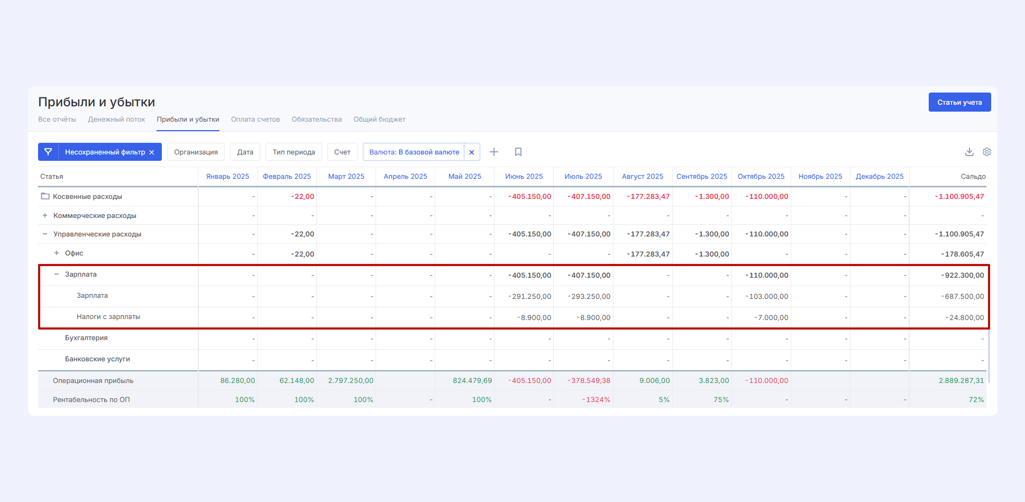Image resolution: width=1025 pixels, height=502 pixels.
Task: Open the Организация filter
Action: point(196,152)
